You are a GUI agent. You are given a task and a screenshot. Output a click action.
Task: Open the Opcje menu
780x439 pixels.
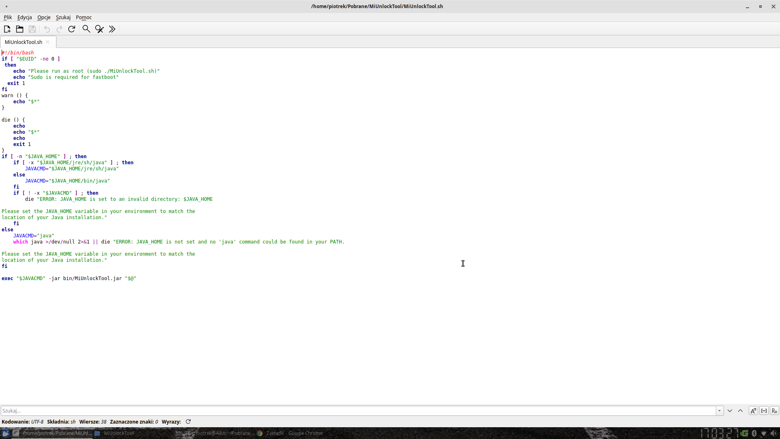tap(44, 17)
